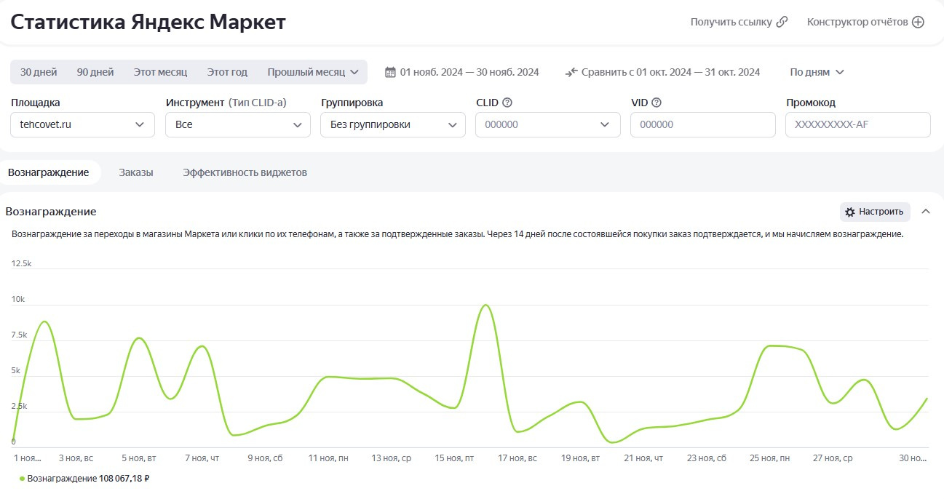Click the 5k y-axis label
944x499 pixels.
pyautogui.click(x=16, y=370)
